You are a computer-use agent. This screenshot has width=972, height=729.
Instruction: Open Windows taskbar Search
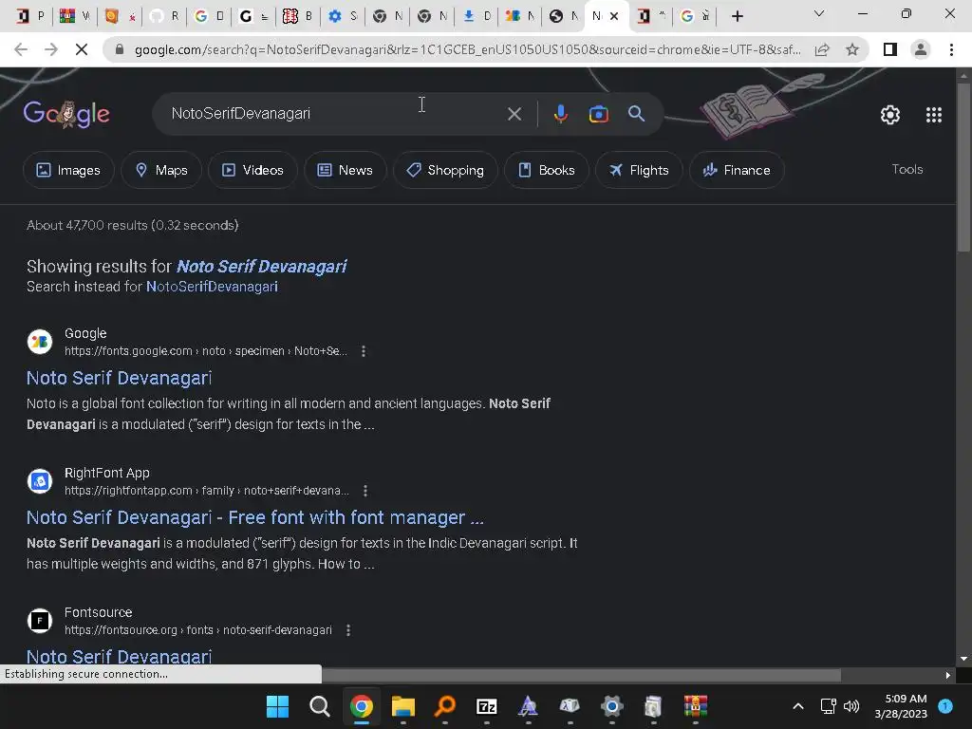pyautogui.click(x=319, y=706)
